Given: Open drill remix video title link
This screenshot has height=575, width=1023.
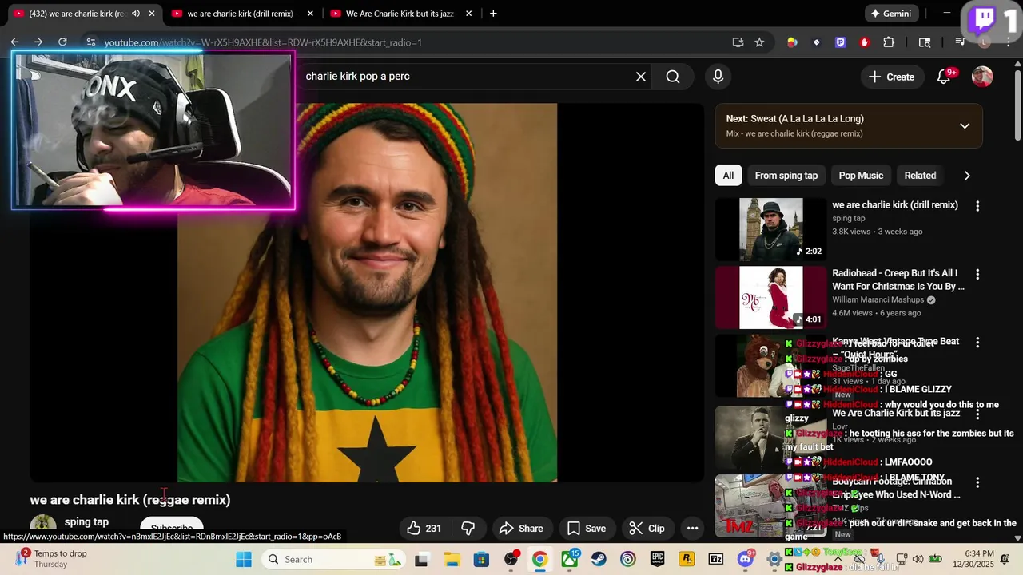Looking at the screenshot, I should click(895, 205).
